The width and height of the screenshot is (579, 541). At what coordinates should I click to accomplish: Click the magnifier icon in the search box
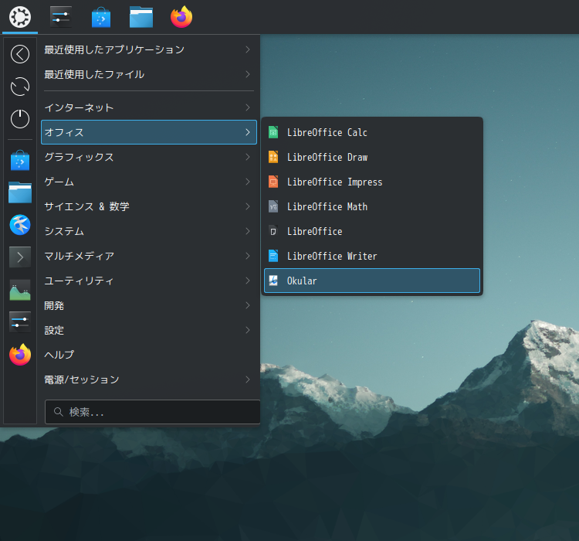click(x=59, y=412)
